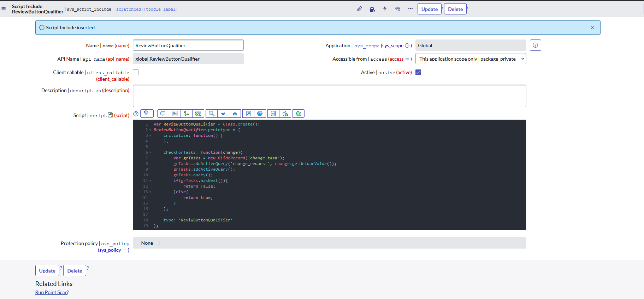Dismiss the Script Include inserted banner
644x299 pixels.
coord(592,28)
